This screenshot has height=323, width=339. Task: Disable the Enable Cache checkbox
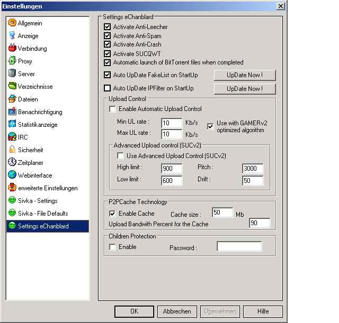click(112, 214)
